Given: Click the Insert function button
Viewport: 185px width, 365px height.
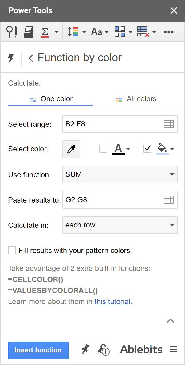Looking at the screenshot, I should (x=38, y=350).
